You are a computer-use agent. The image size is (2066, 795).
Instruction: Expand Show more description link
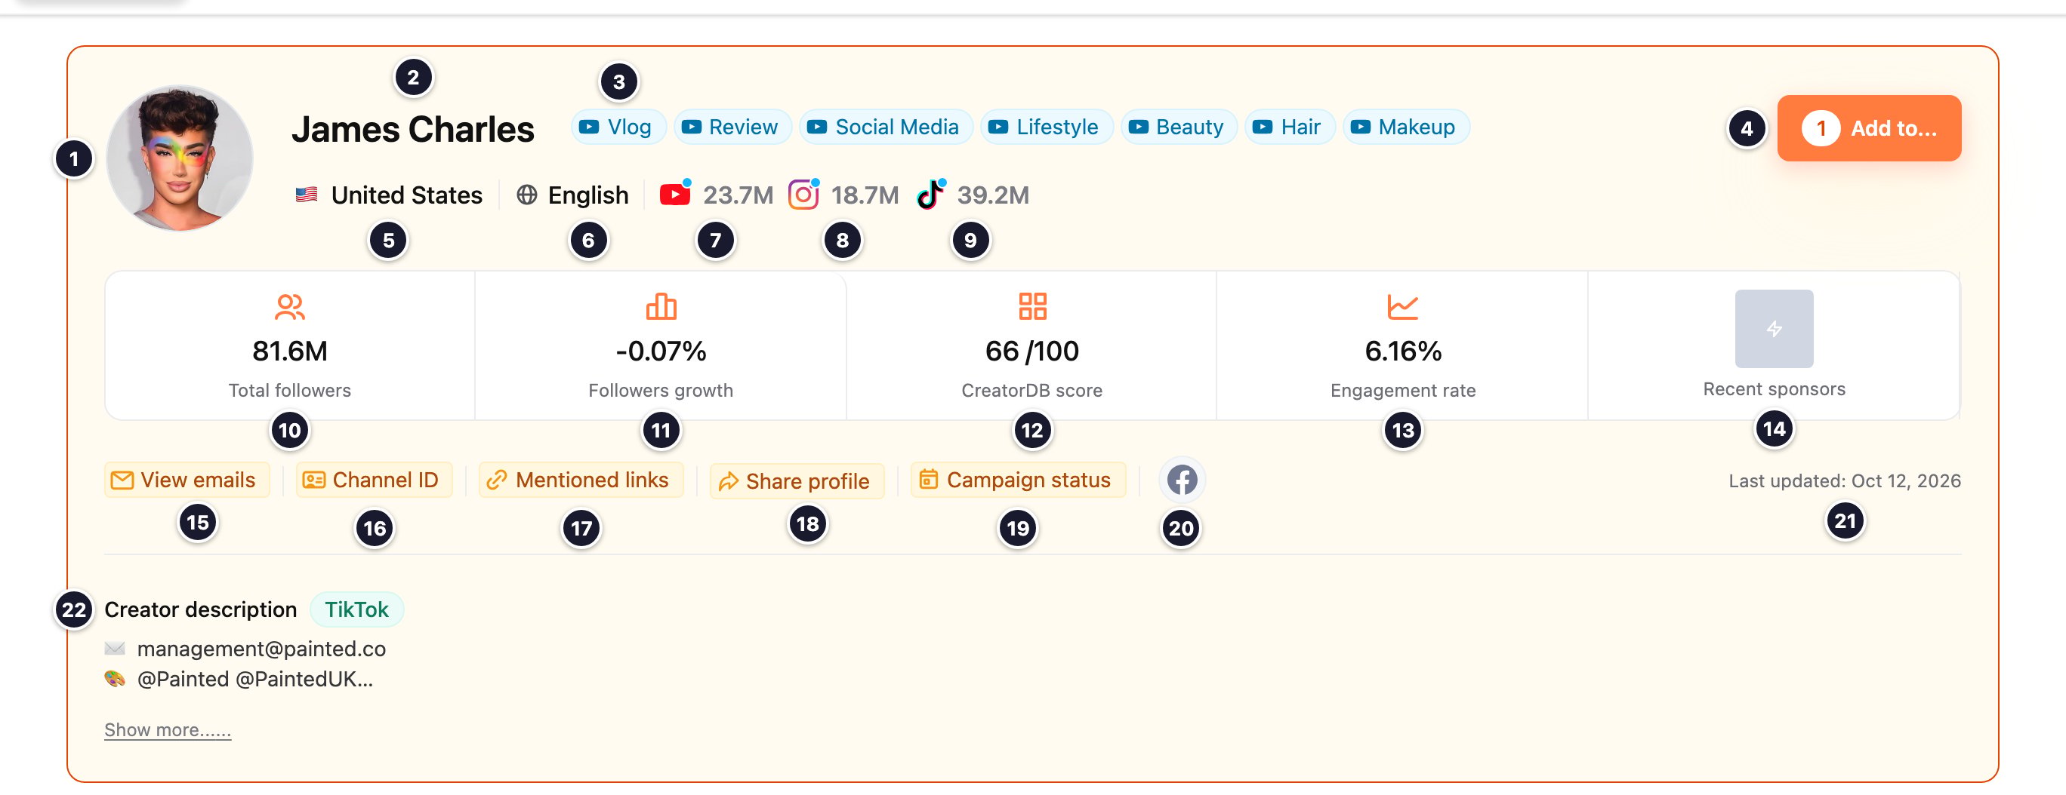168,730
